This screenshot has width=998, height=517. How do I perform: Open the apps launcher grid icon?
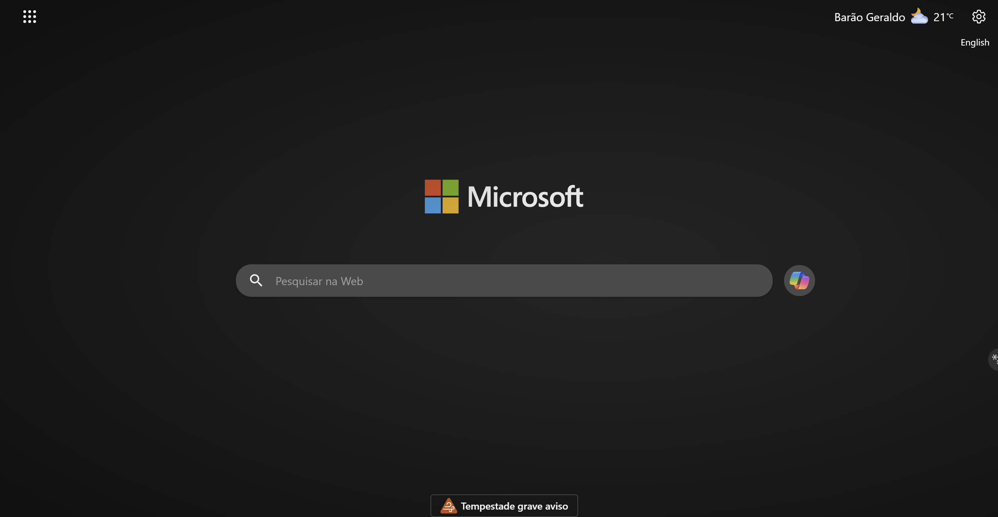(x=29, y=17)
